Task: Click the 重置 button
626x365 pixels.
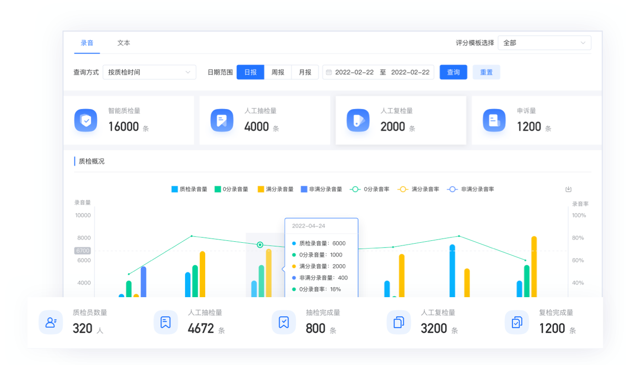Action: [486, 72]
